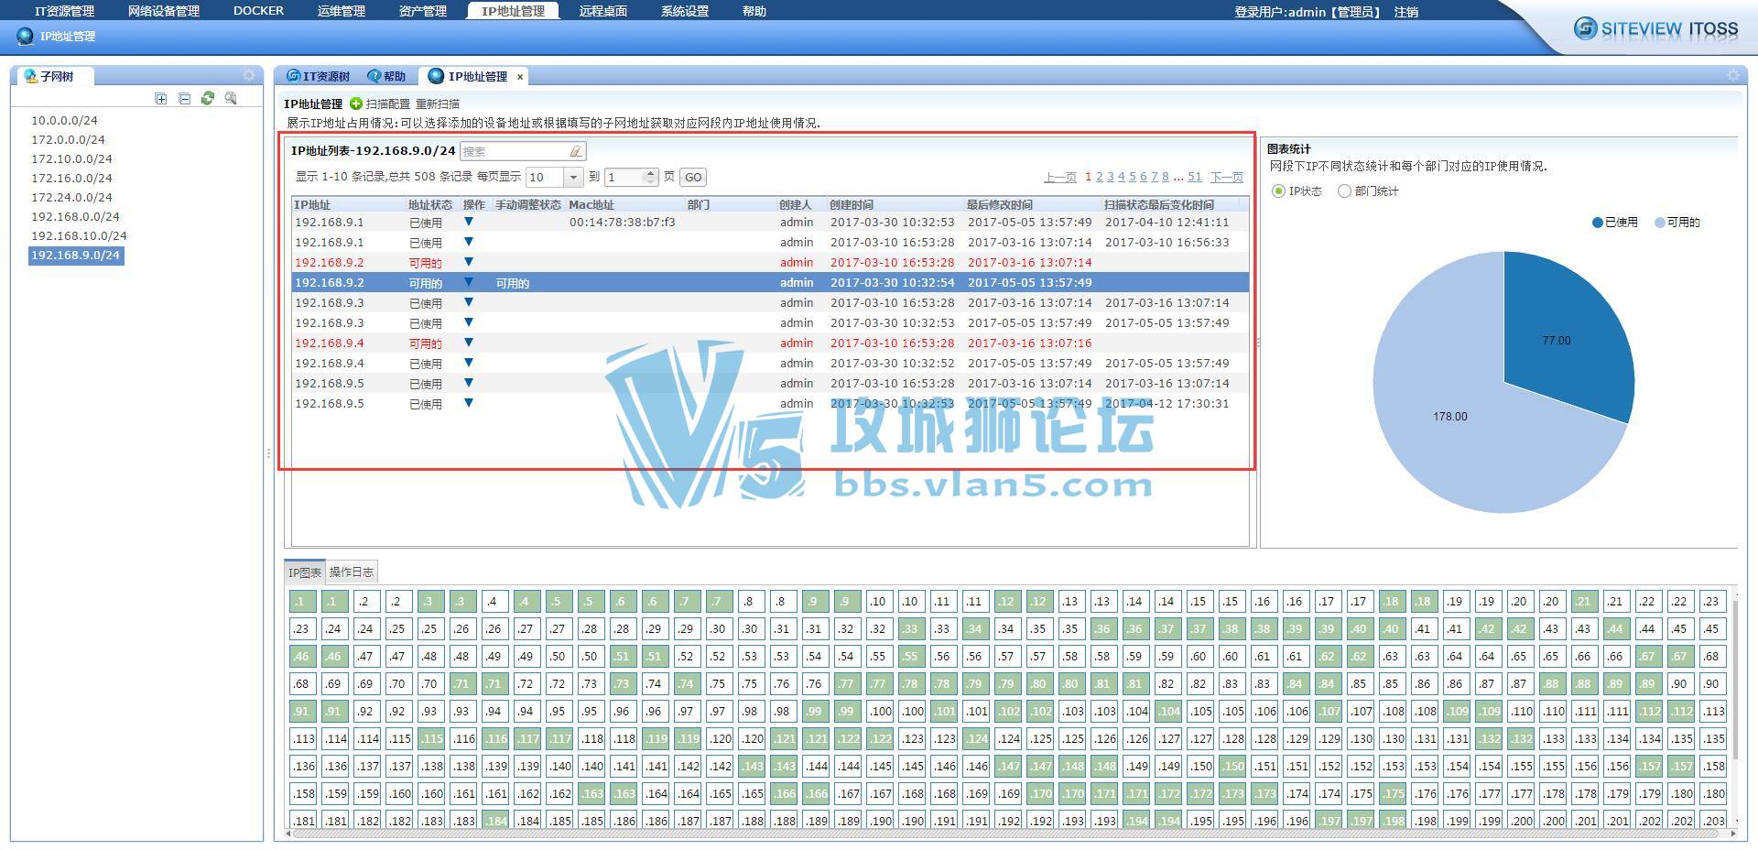
Task: Open operation arrow for row with MAC 00:14:78:38:b7:f3
Action: [x=469, y=222]
